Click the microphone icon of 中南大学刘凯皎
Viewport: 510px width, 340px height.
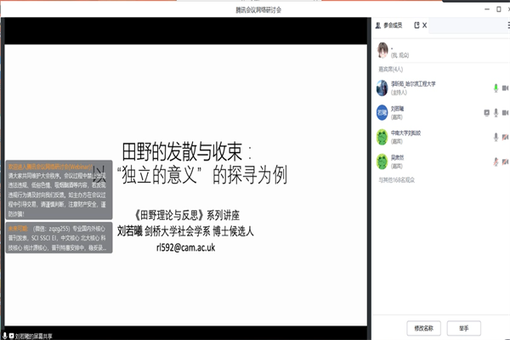tap(496, 137)
